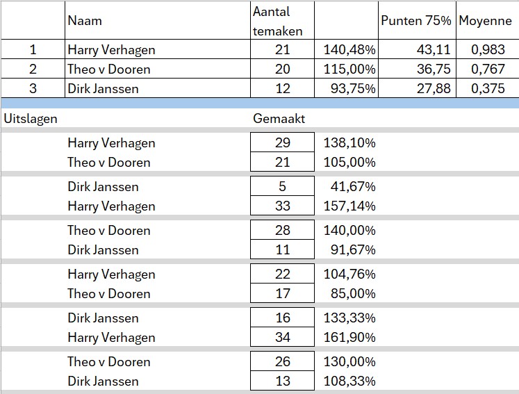Click the "Naam" column header cell

[85, 21]
